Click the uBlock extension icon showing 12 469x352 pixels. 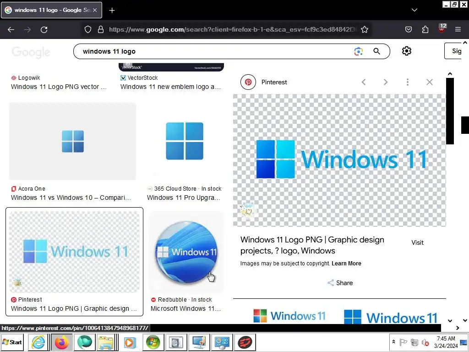442,29
